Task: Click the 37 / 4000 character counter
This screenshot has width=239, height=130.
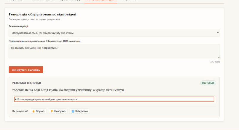Action: tap(215, 62)
